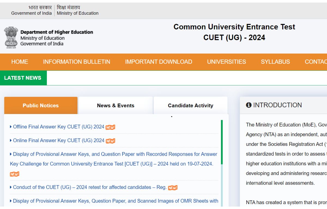Switch to Candidate Activity tab
The image size is (327, 209).
tap(190, 105)
